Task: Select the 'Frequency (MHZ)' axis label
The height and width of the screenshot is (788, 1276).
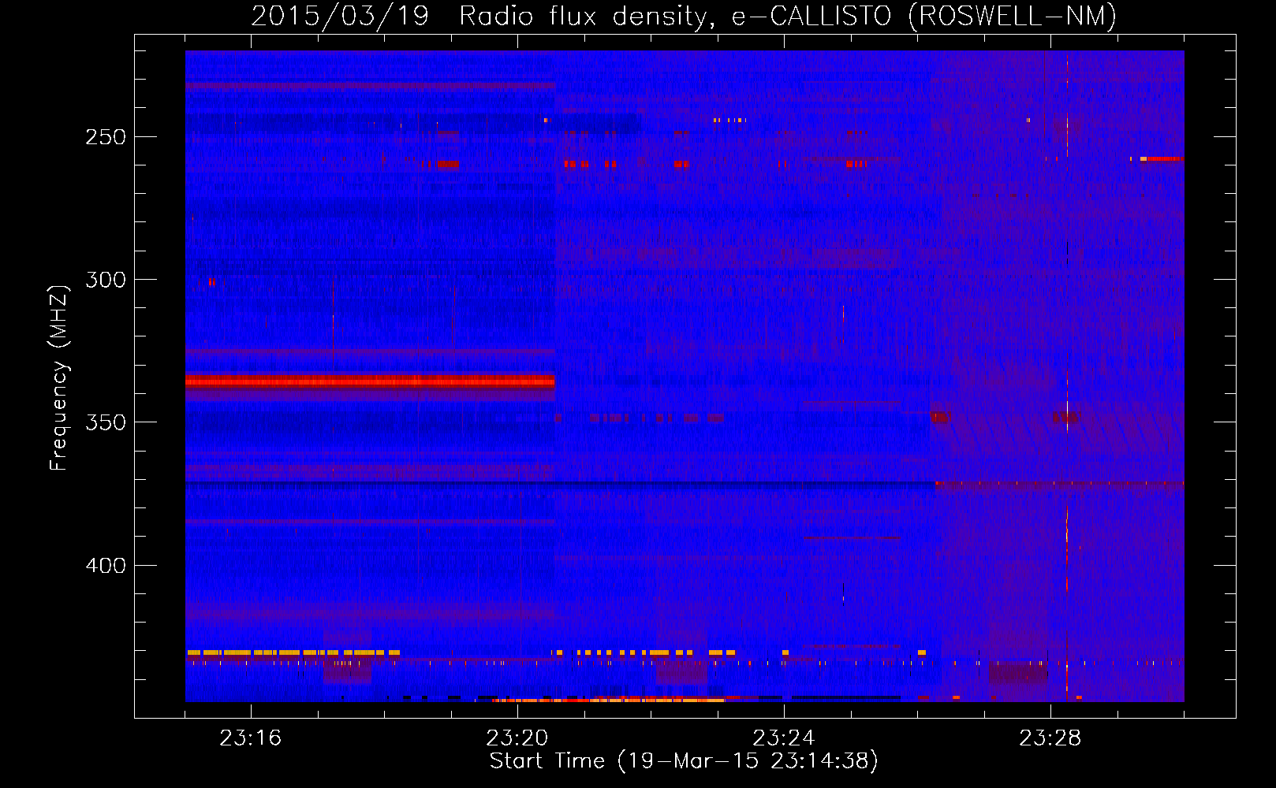Action: point(59,378)
